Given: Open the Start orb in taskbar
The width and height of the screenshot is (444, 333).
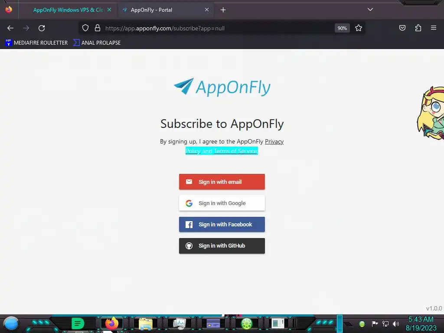Looking at the screenshot, I should 11,323.
